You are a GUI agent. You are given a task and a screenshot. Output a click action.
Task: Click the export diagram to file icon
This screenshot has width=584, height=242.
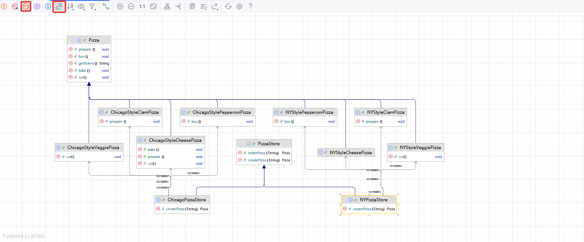point(215,7)
